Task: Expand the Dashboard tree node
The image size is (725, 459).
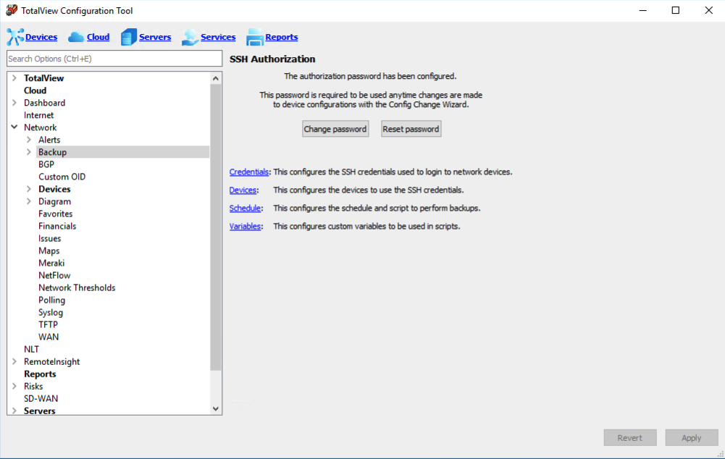Action: point(14,103)
